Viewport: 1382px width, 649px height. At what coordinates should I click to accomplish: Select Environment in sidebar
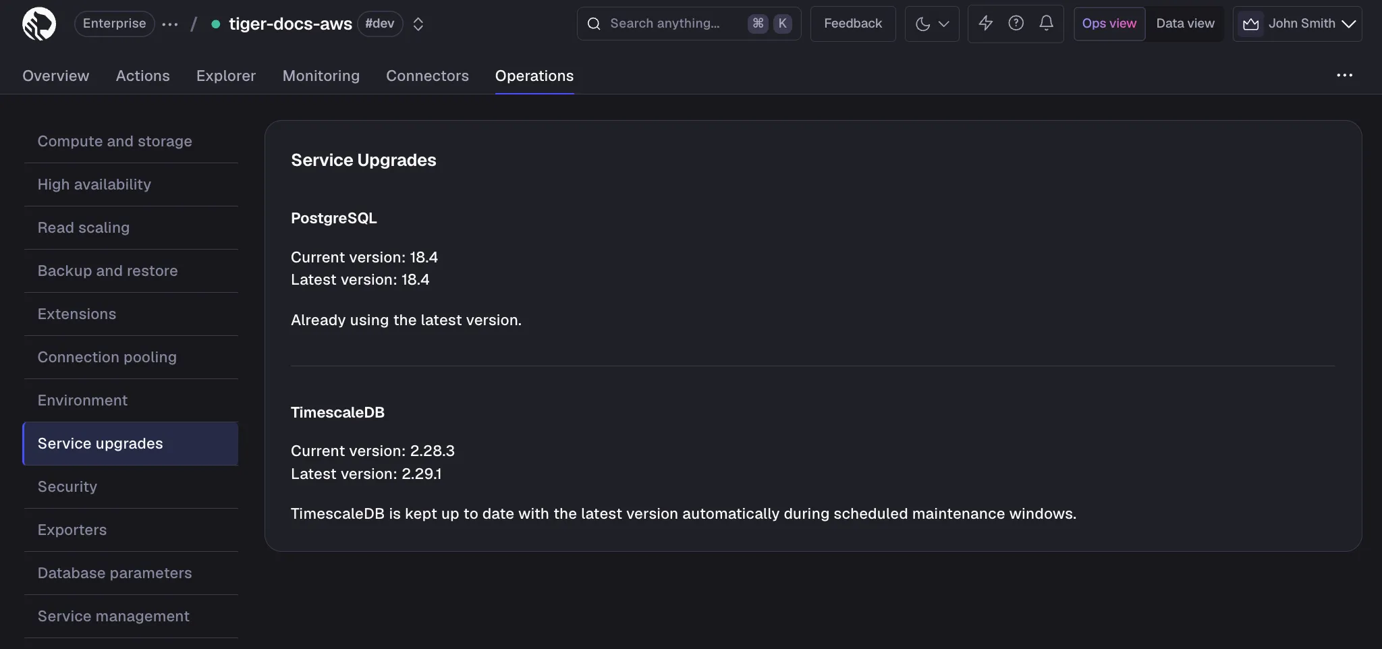click(x=131, y=400)
